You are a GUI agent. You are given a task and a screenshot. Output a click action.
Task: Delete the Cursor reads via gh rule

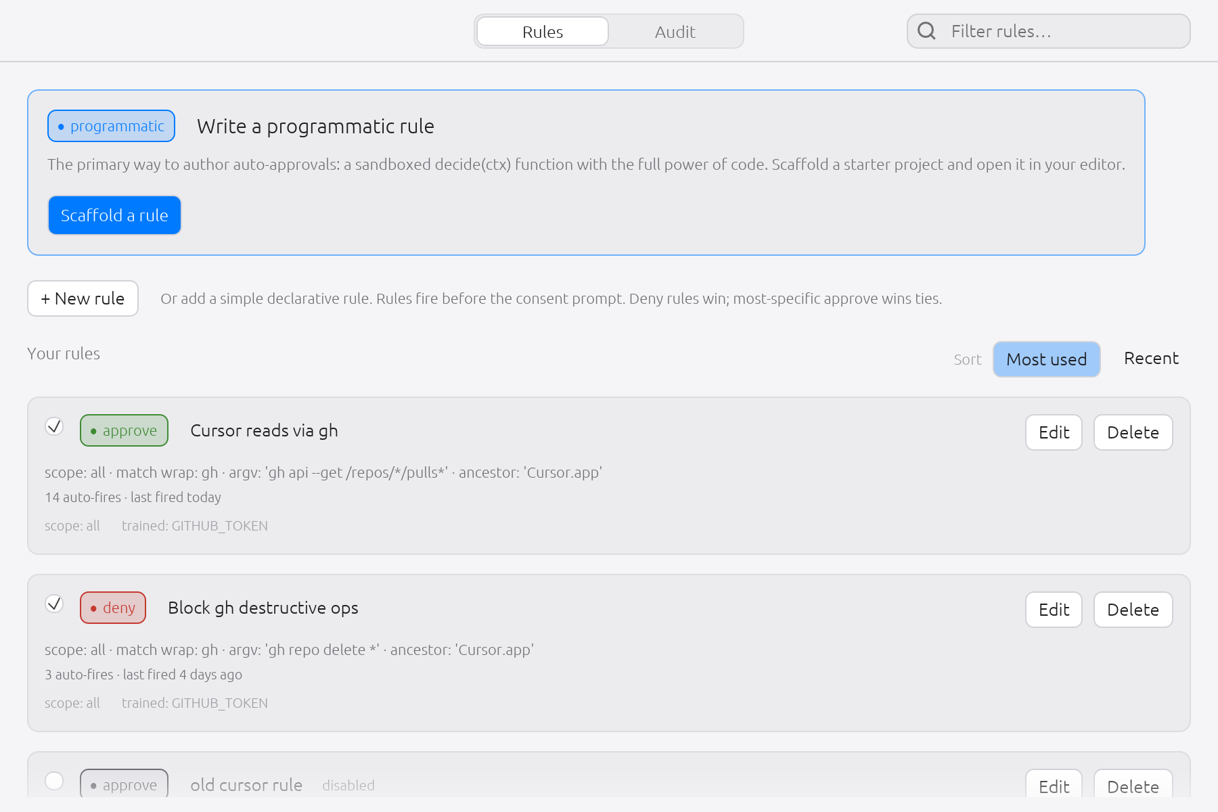(x=1133, y=432)
